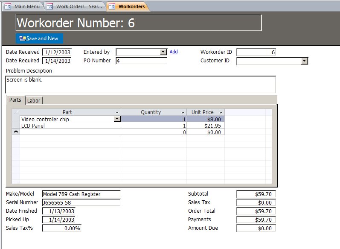Viewport: 340px width, 249px height.
Task: Click the Save and New button icon
Action: (22, 38)
